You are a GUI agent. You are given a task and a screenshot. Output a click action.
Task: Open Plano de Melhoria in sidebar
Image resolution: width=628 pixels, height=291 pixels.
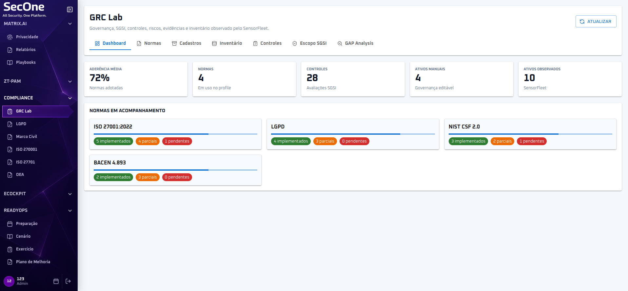click(33, 262)
